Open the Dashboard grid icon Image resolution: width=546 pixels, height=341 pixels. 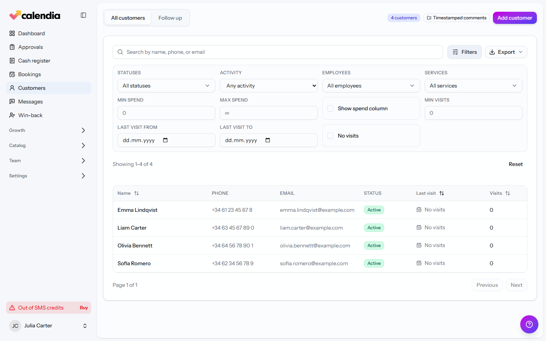[12, 33]
